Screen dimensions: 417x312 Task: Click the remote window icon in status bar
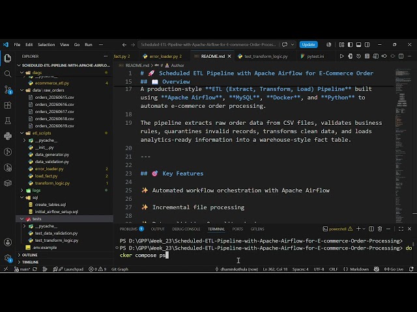point(6,269)
